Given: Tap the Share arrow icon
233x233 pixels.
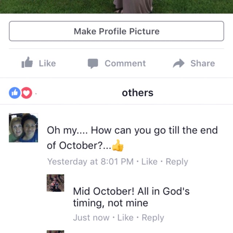Looking at the screenshot, I should pos(179,63).
